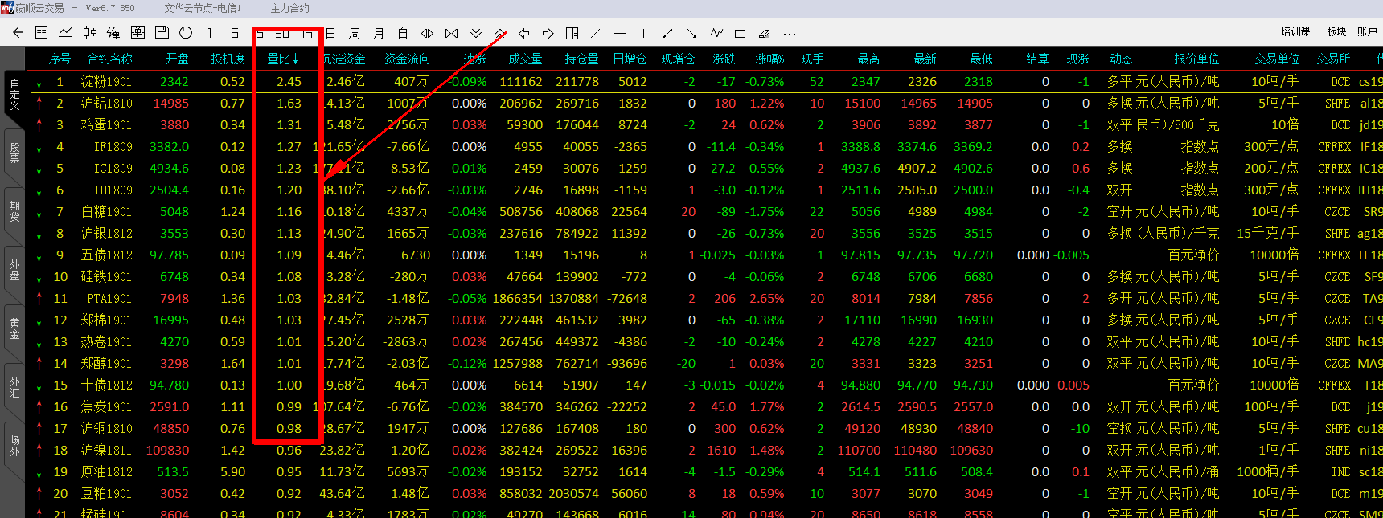Open the three-dots more tools menu

click(x=790, y=34)
